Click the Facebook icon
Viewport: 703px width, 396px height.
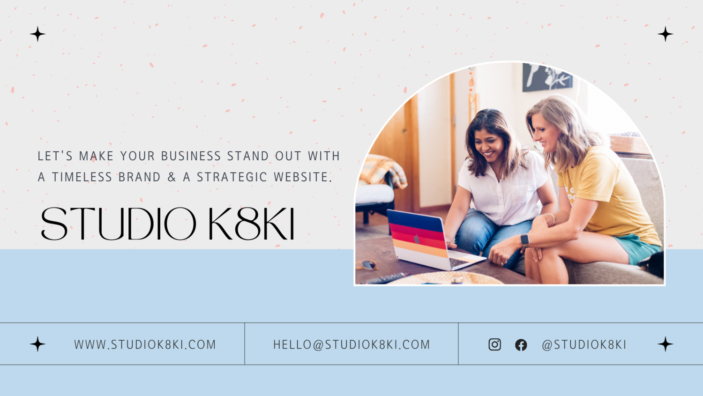tap(521, 345)
